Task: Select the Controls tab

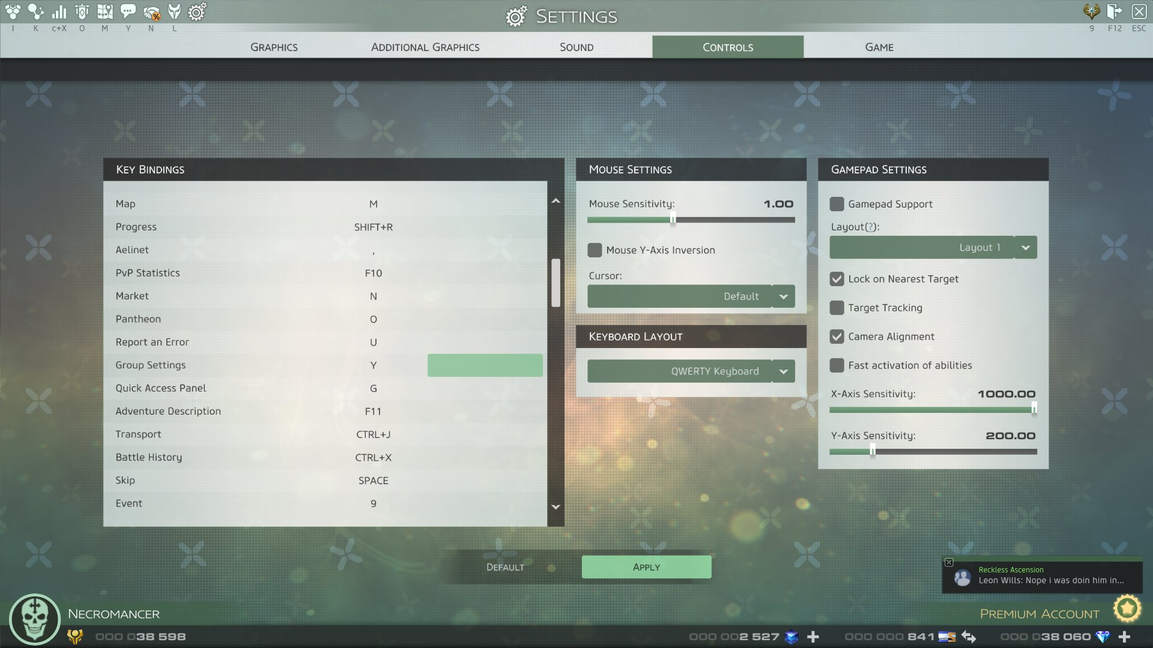Action: pyautogui.click(x=728, y=47)
